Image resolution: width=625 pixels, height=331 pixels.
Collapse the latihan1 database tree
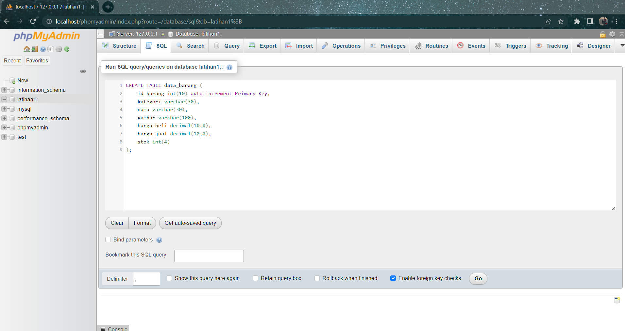4,99
